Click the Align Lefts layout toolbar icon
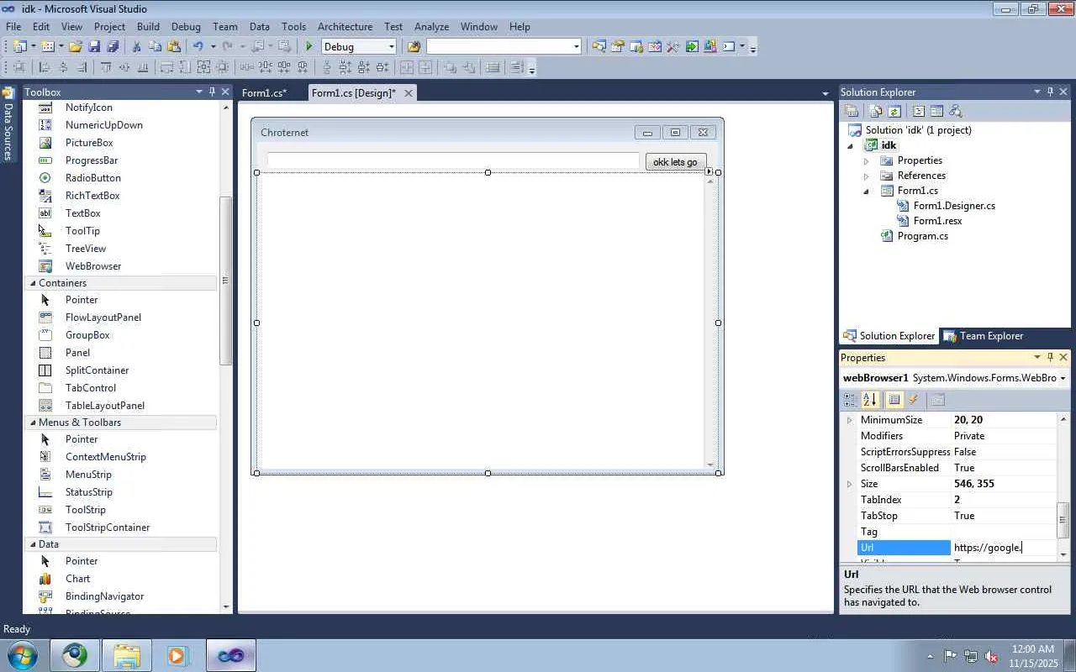The height and width of the screenshot is (672, 1076). [x=45, y=68]
